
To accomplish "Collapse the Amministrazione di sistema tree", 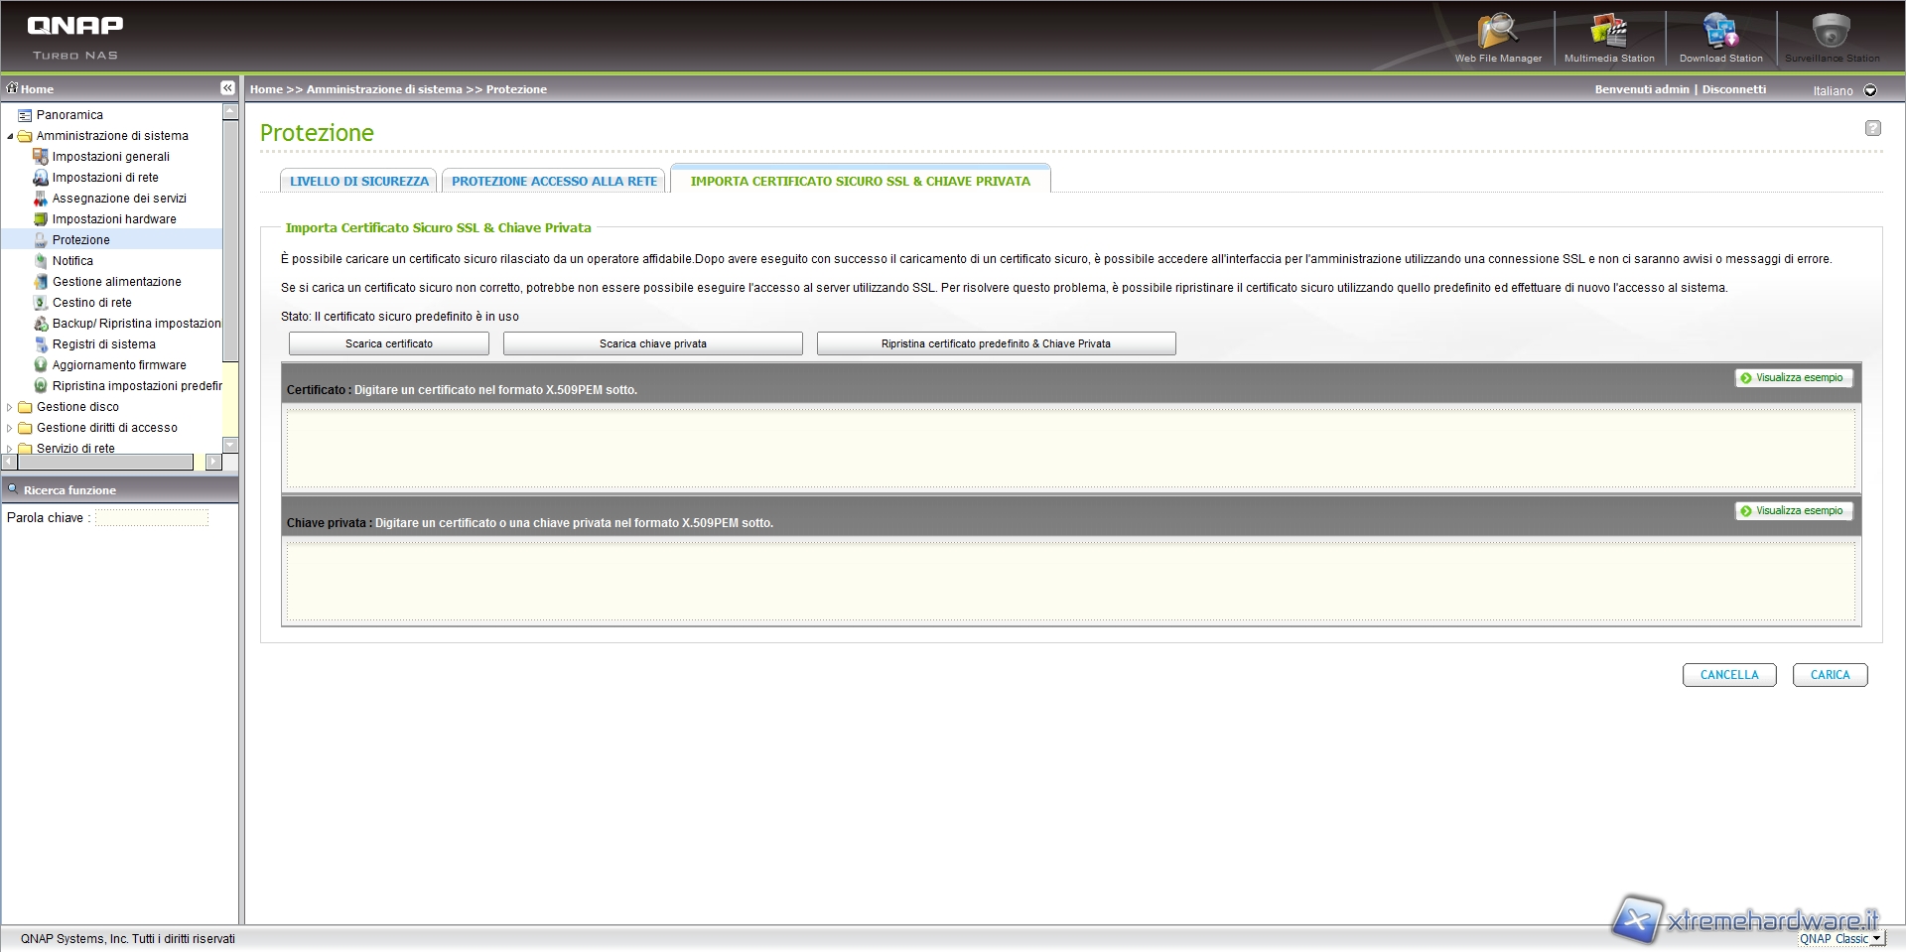I will pos(10,136).
